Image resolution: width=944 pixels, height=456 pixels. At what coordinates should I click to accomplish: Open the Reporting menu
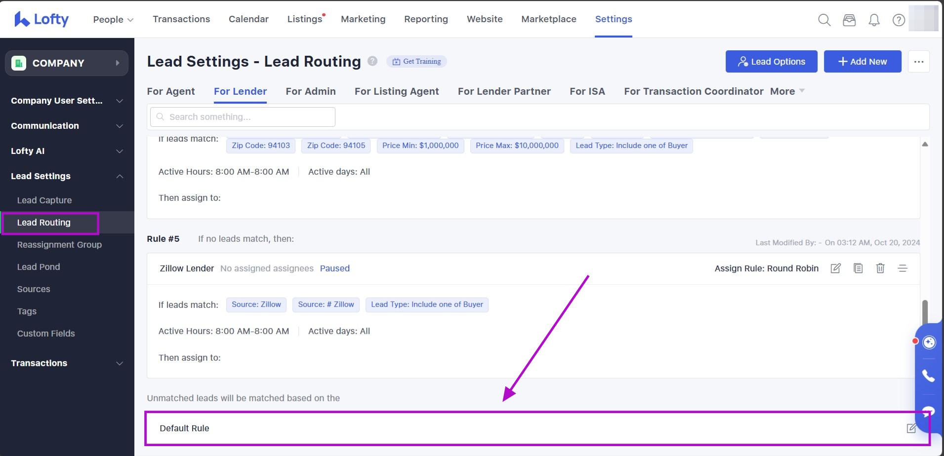(x=426, y=19)
